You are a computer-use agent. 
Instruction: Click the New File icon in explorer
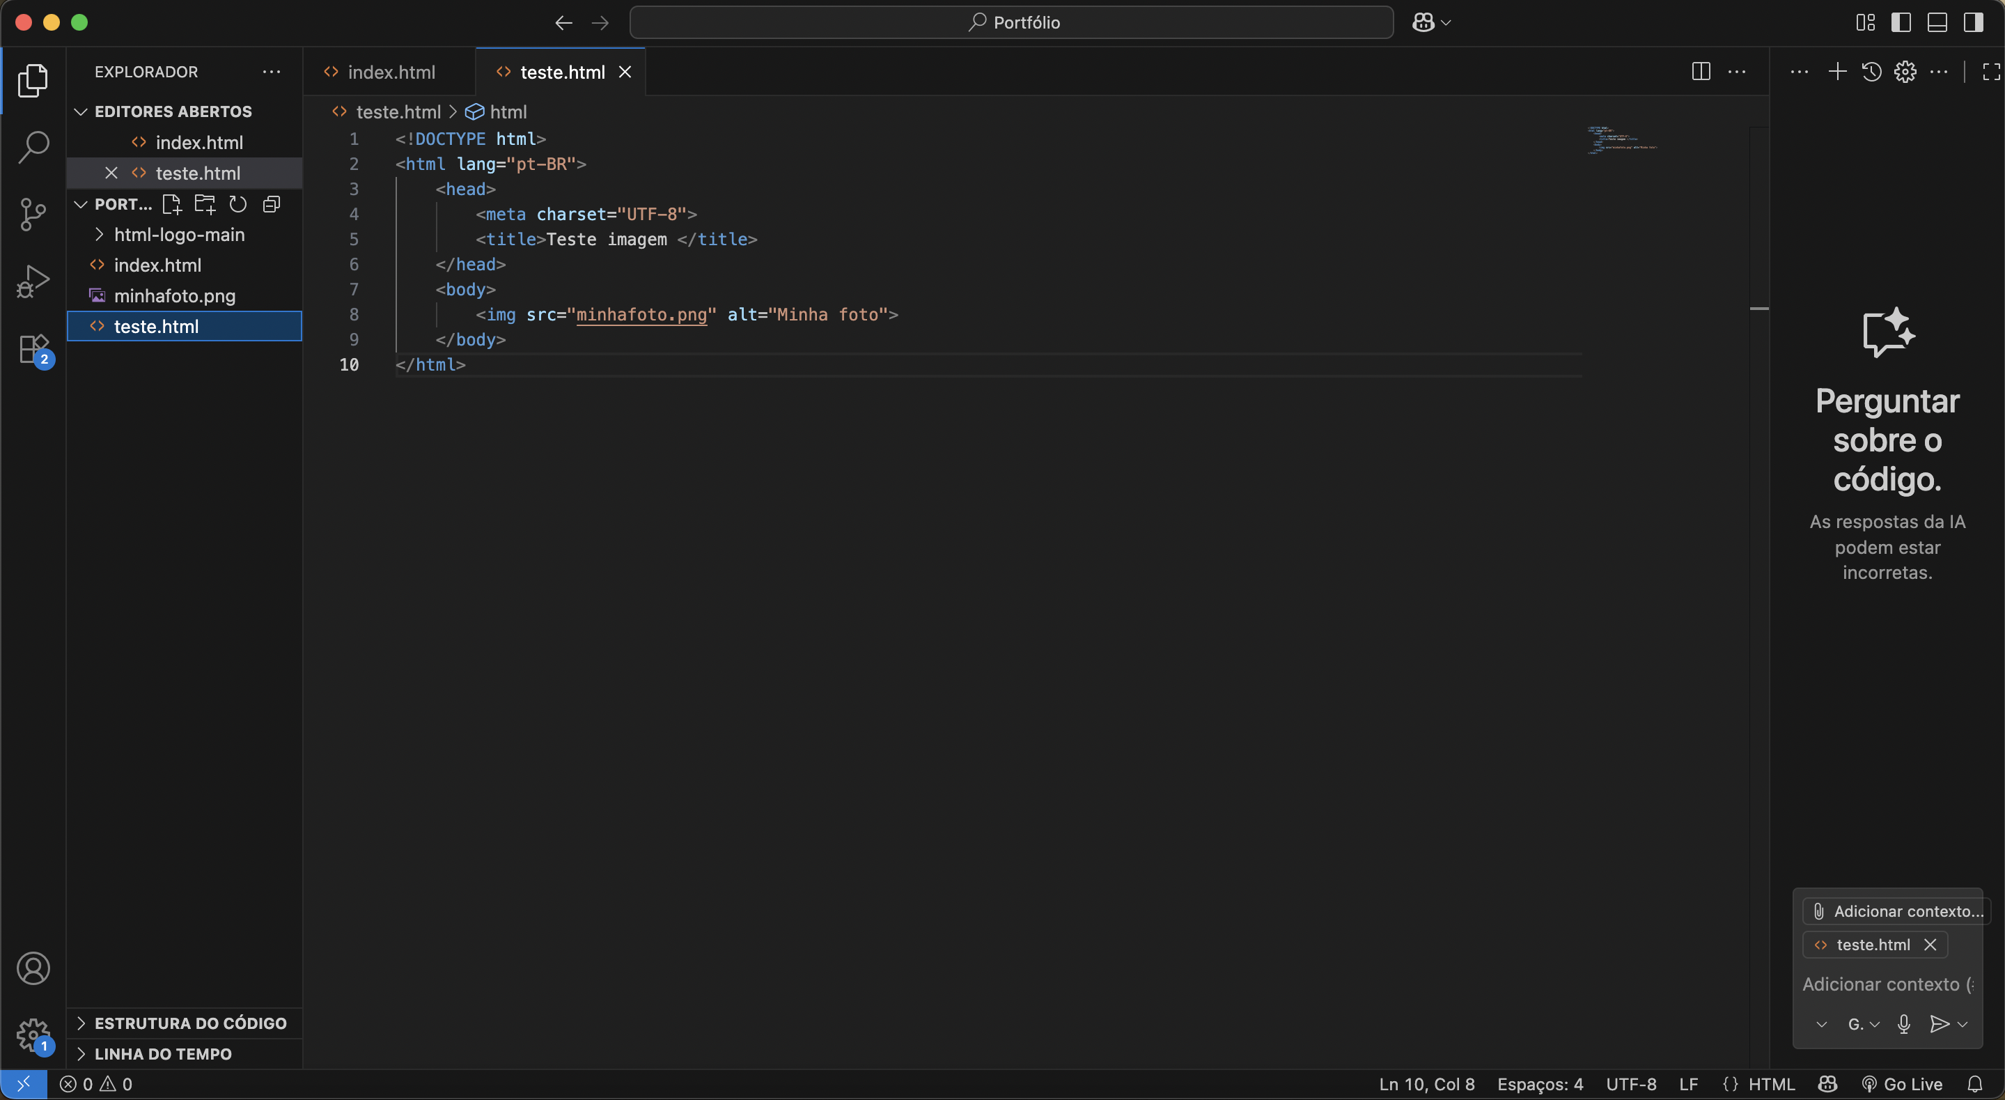click(x=171, y=204)
